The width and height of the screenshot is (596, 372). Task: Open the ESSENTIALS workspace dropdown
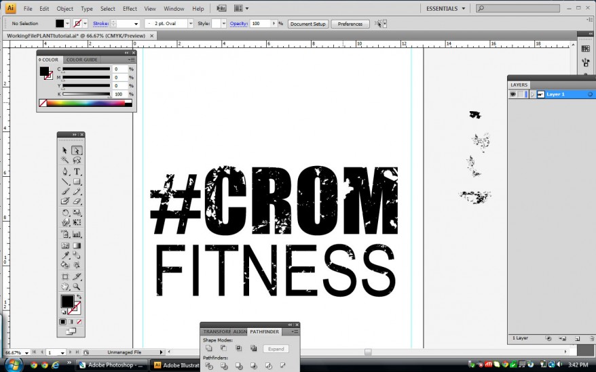click(445, 8)
